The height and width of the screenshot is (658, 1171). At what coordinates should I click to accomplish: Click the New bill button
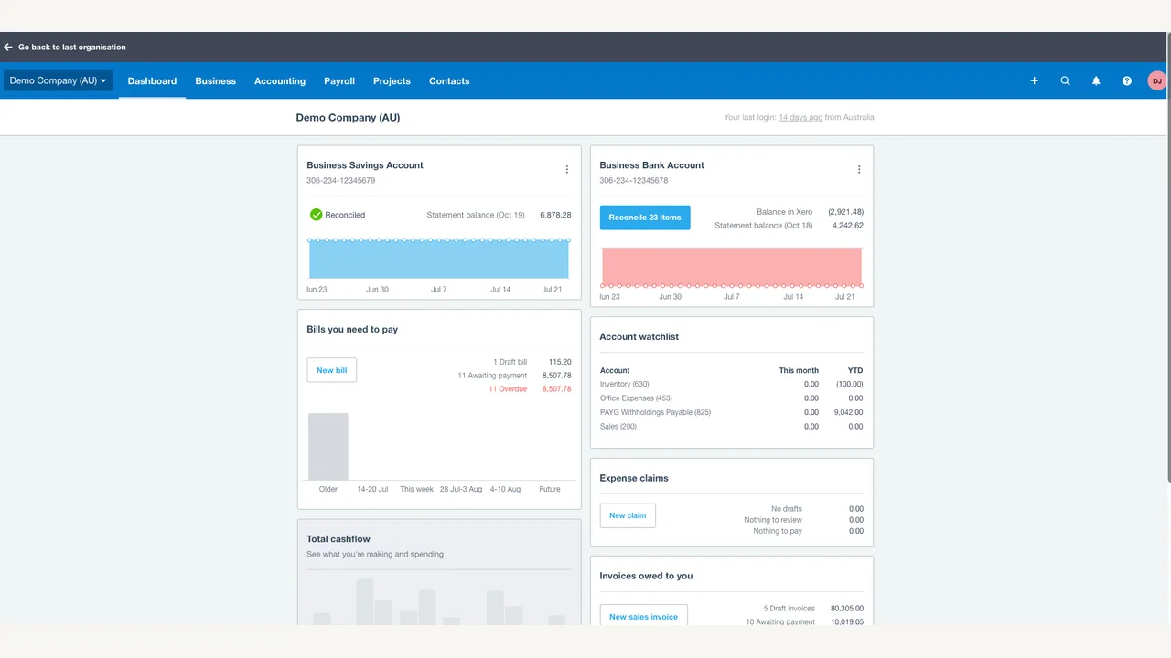tap(331, 370)
